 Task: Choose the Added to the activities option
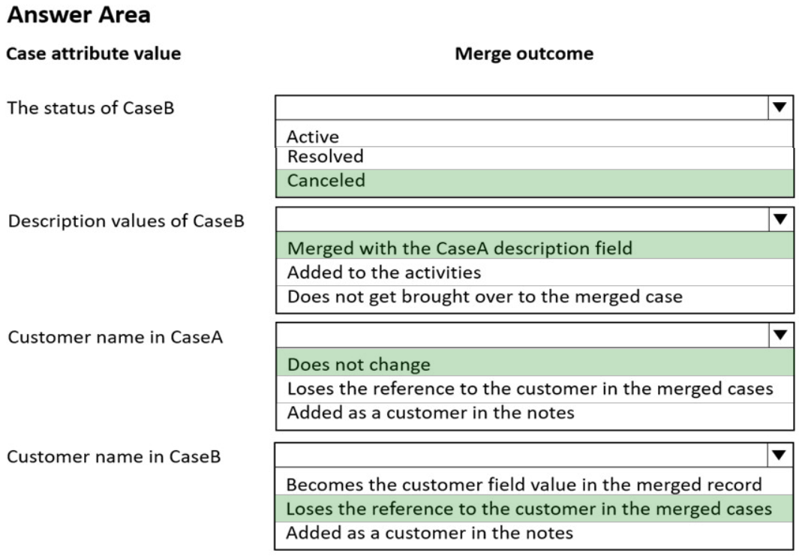[x=383, y=272]
